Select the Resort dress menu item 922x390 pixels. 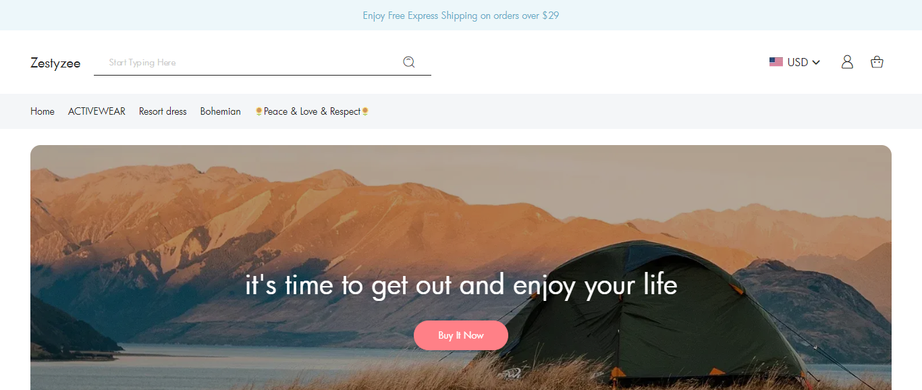coord(163,111)
